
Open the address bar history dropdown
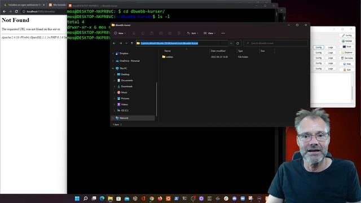231,43
